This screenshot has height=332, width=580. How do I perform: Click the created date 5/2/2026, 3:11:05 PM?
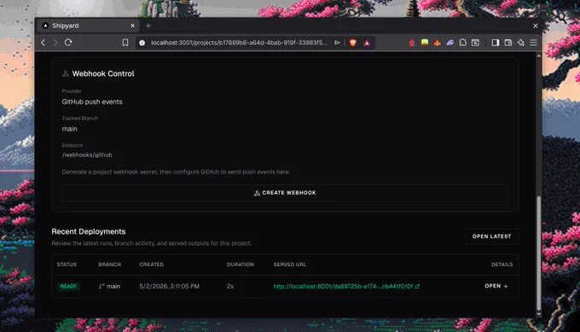tap(170, 286)
